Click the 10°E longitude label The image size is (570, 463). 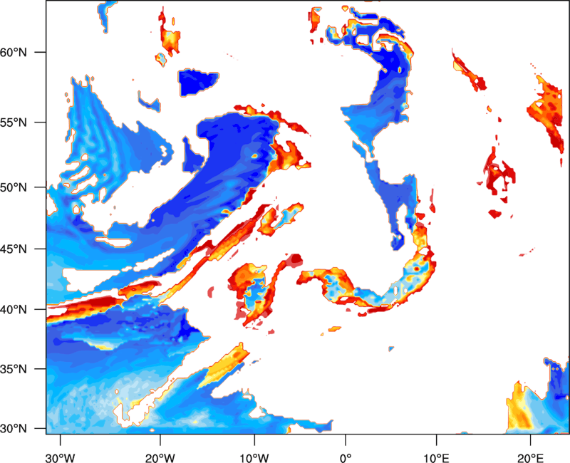pyautogui.click(x=436, y=458)
